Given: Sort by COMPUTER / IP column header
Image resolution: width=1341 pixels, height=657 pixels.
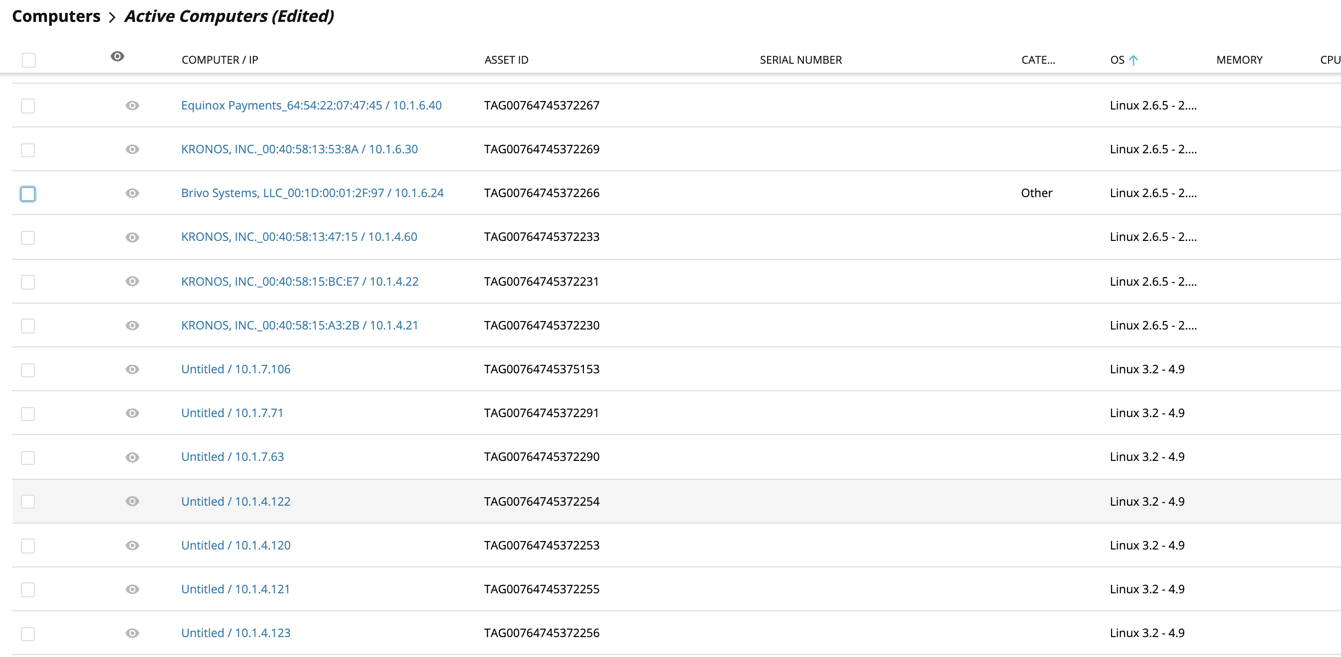Looking at the screenshot, I should pyautogui.click(x=220, y=60).
